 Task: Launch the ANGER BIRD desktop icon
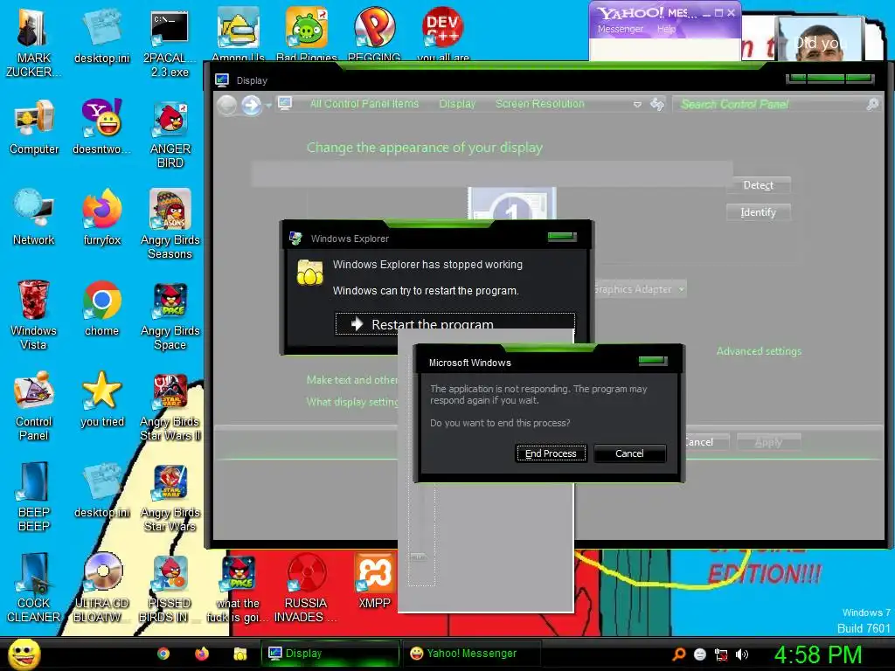(170, 134)
